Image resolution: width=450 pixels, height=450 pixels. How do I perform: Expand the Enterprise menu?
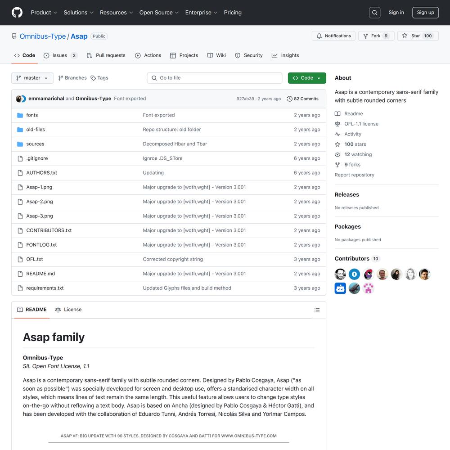coord(201,13)
